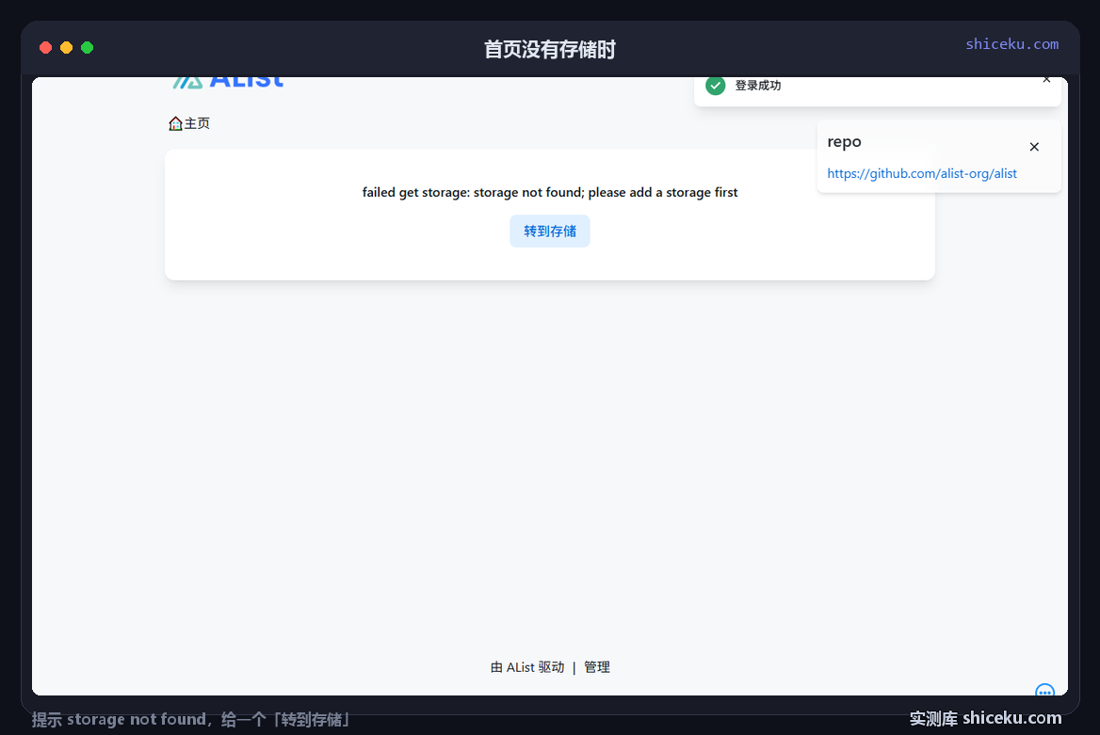Click the yellow window minimize dot

(67, 48)
